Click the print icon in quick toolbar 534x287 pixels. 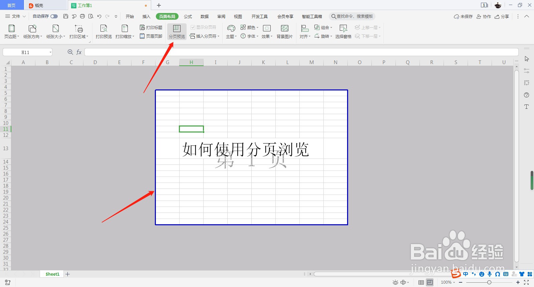(x=82, y=16)
